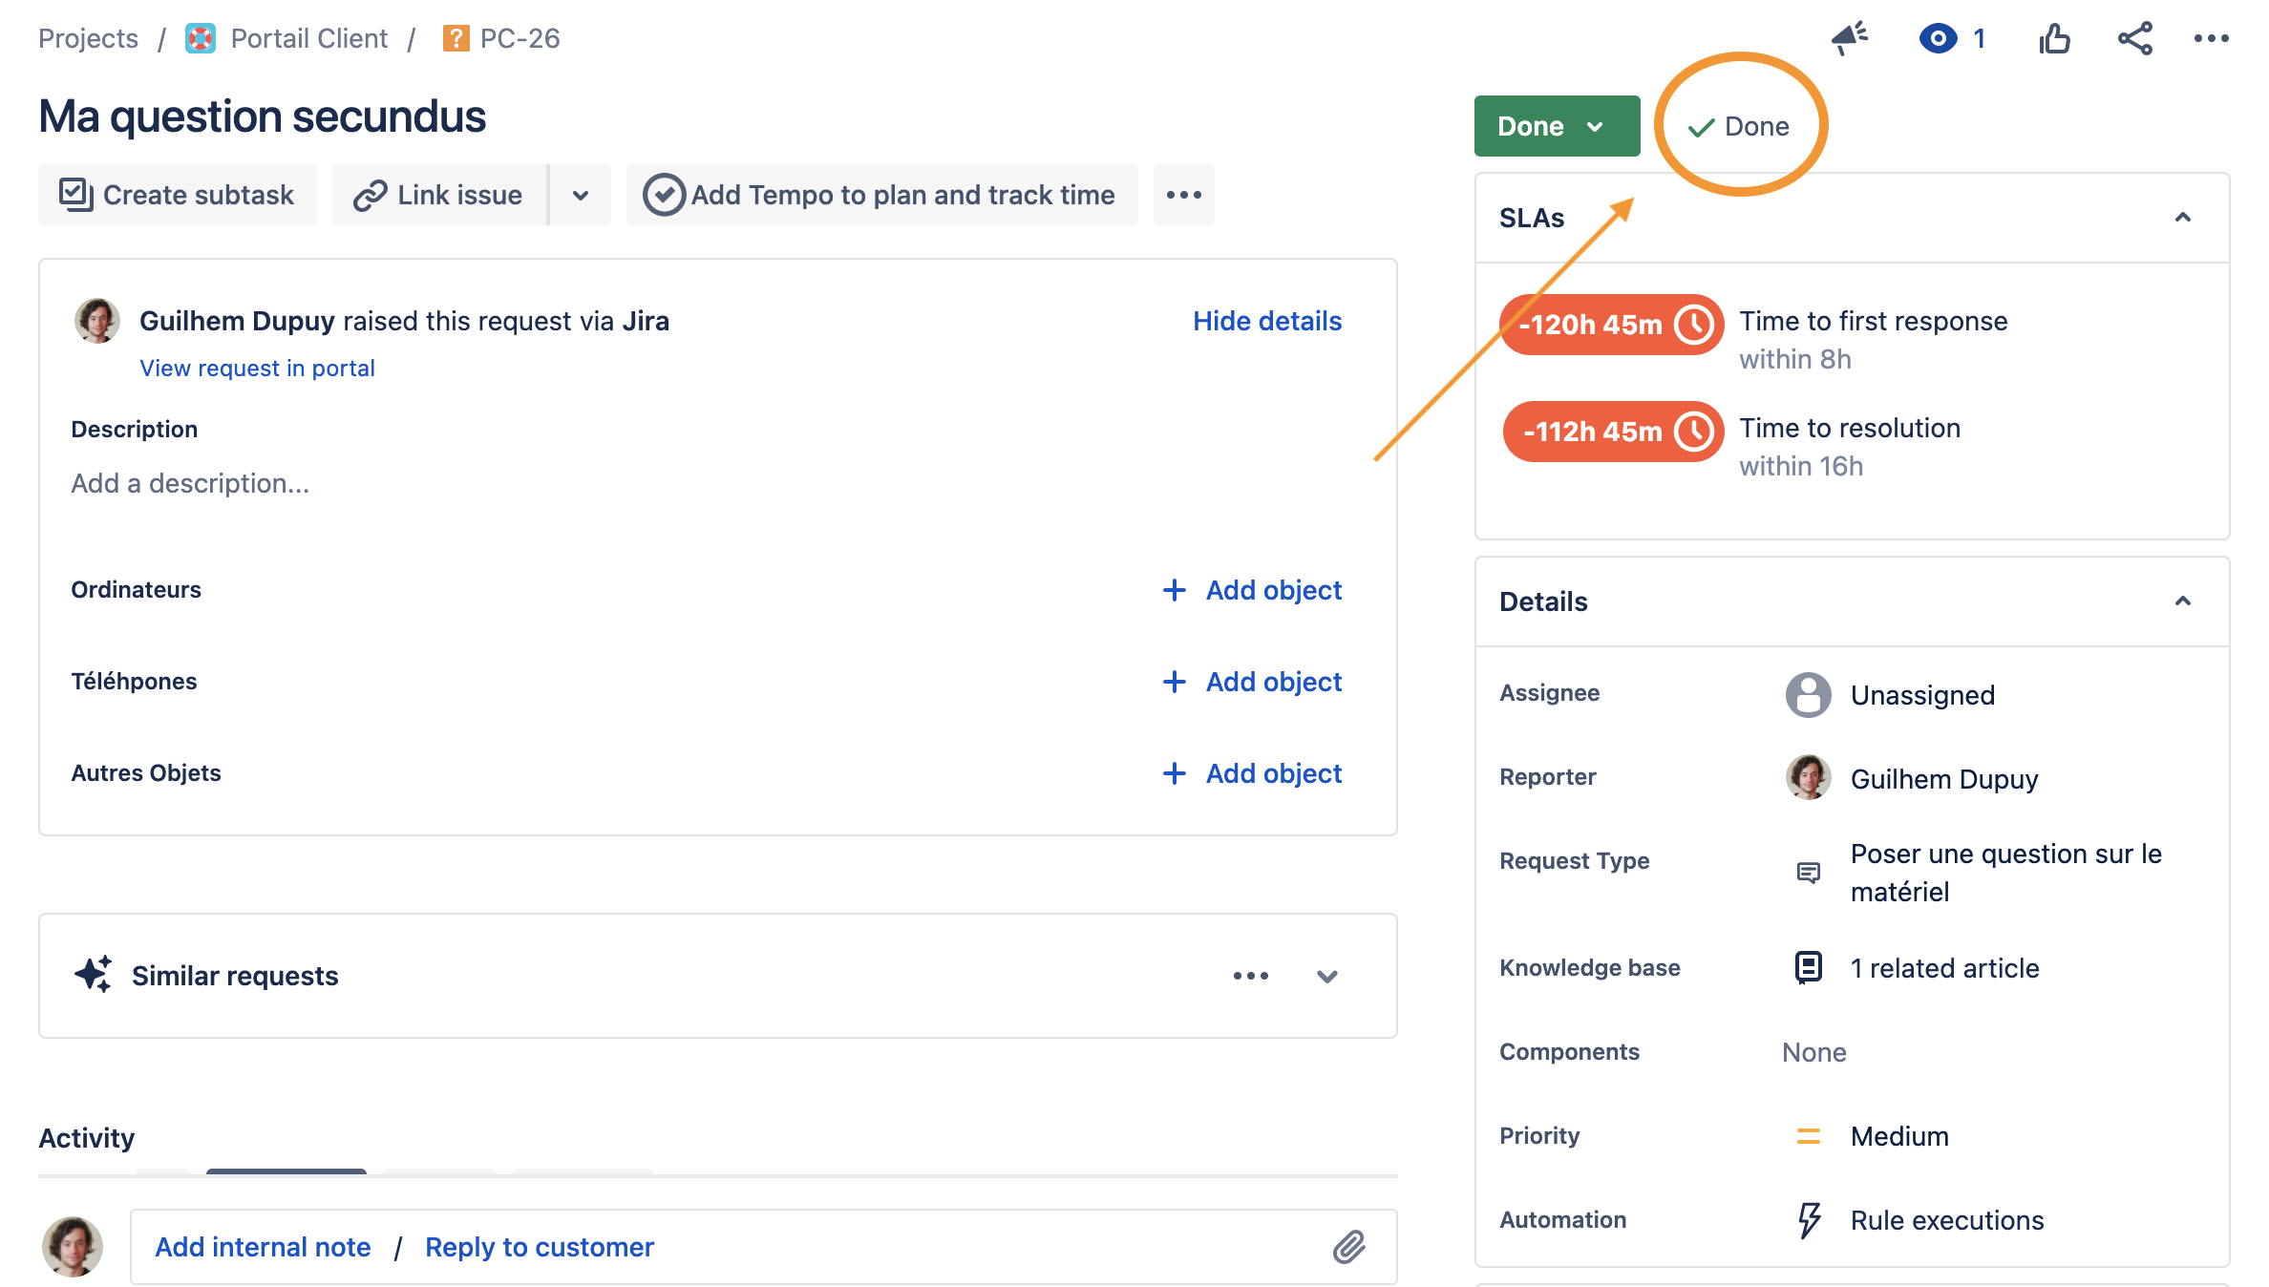This screenshot has height=1287, width=2269.
Task: Click the paperclip attachment icon in comment bar
Action: tap(1349, 1246)
